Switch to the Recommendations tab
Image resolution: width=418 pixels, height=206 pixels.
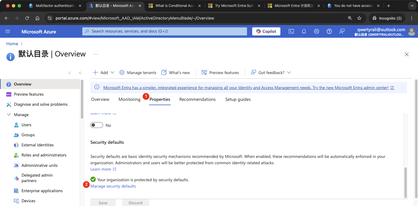[197, 99]
